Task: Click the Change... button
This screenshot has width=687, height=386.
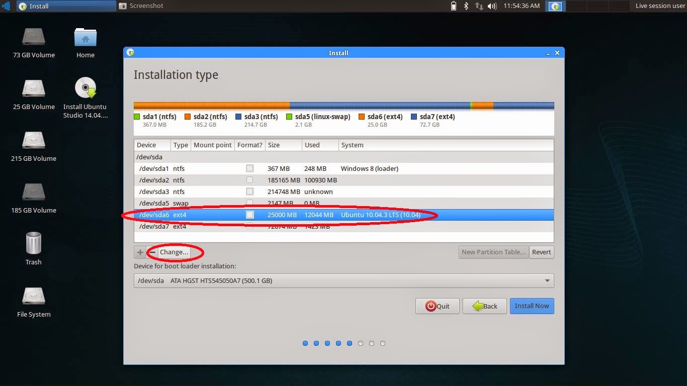Action: [174, 252]
